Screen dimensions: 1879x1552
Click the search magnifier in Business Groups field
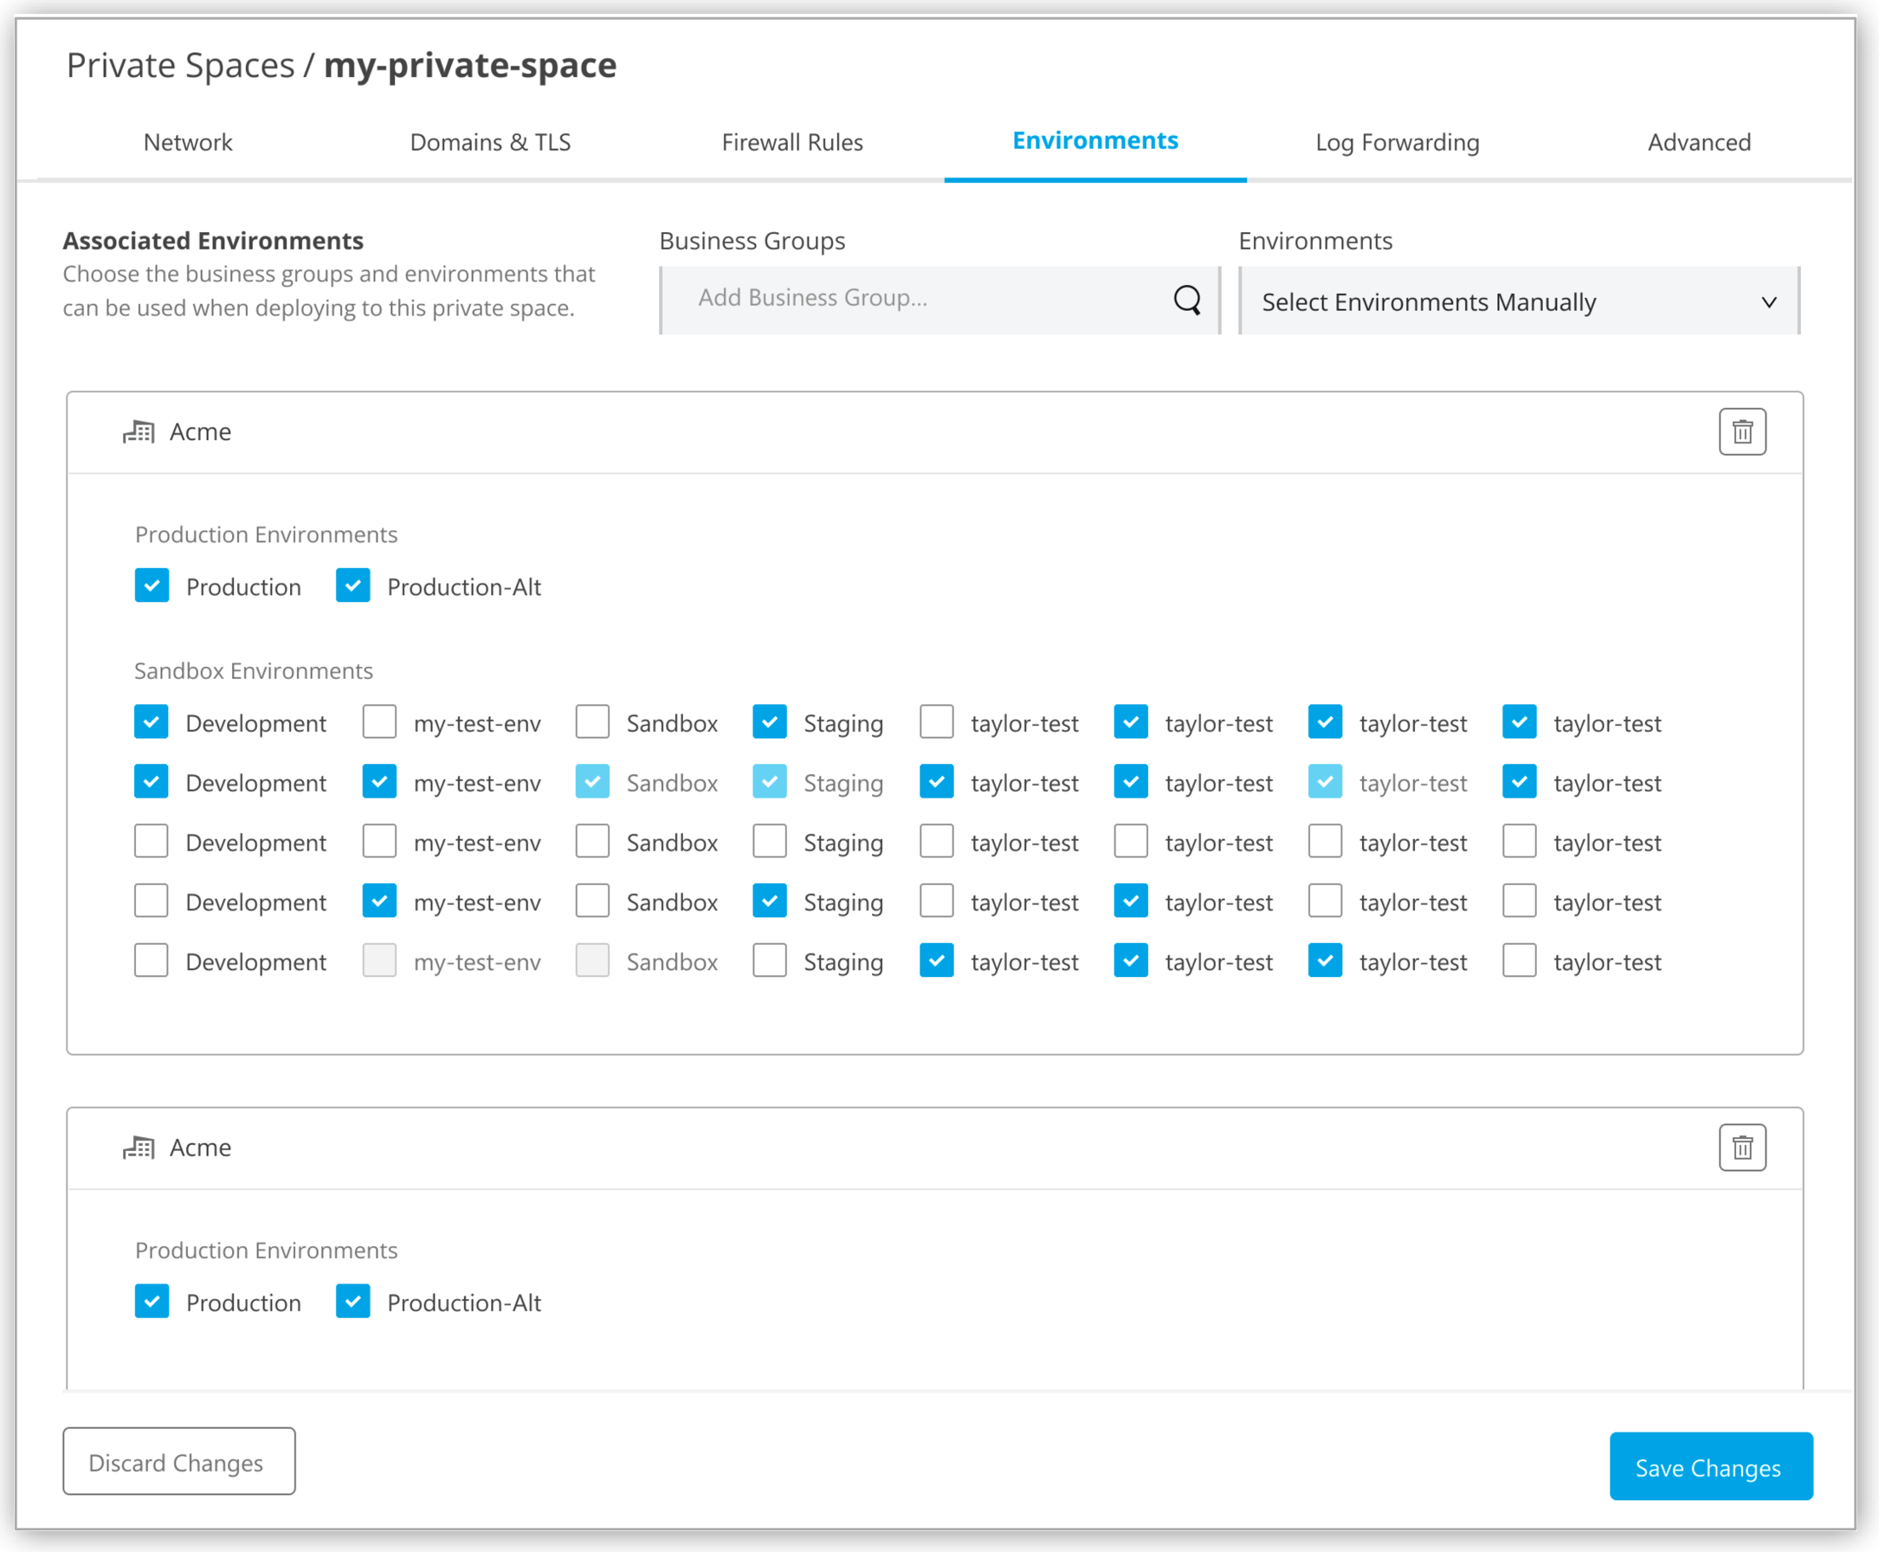1187,301
